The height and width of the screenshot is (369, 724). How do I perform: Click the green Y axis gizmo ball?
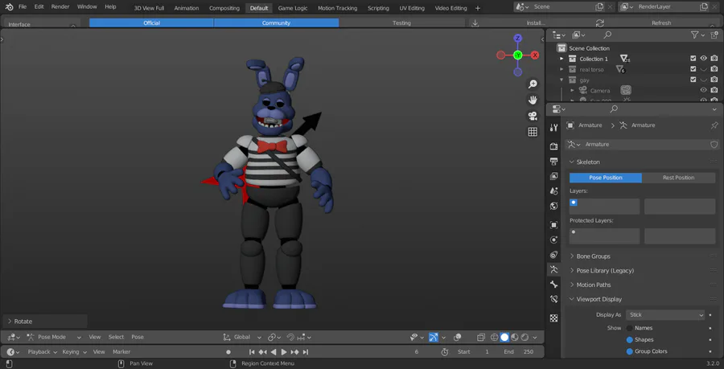click(518, 55)
